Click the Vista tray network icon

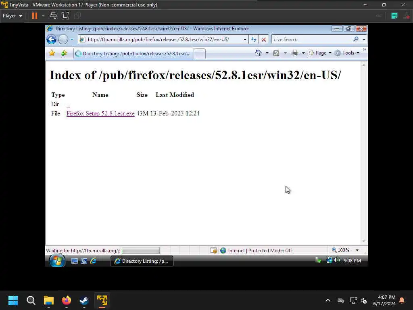coord(329,260)
